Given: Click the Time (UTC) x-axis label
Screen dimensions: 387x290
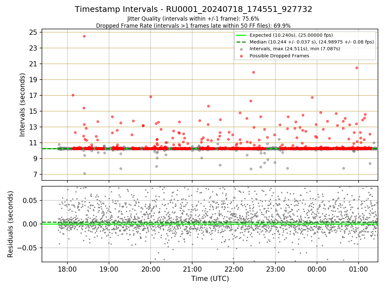Looking at the screenshot, I should click(x=210, y=278).
